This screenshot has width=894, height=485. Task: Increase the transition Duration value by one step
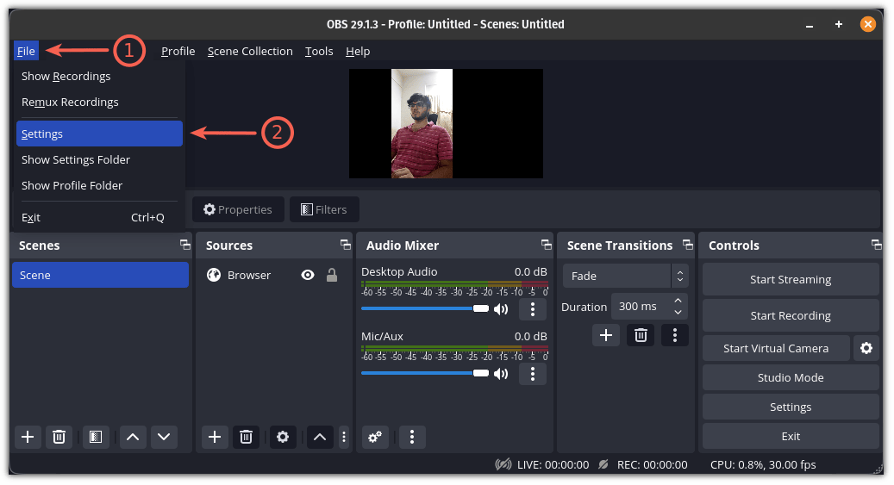[x=678, y=301]
